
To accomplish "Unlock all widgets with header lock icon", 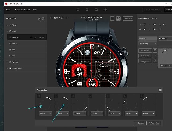I will coord(40,19).
